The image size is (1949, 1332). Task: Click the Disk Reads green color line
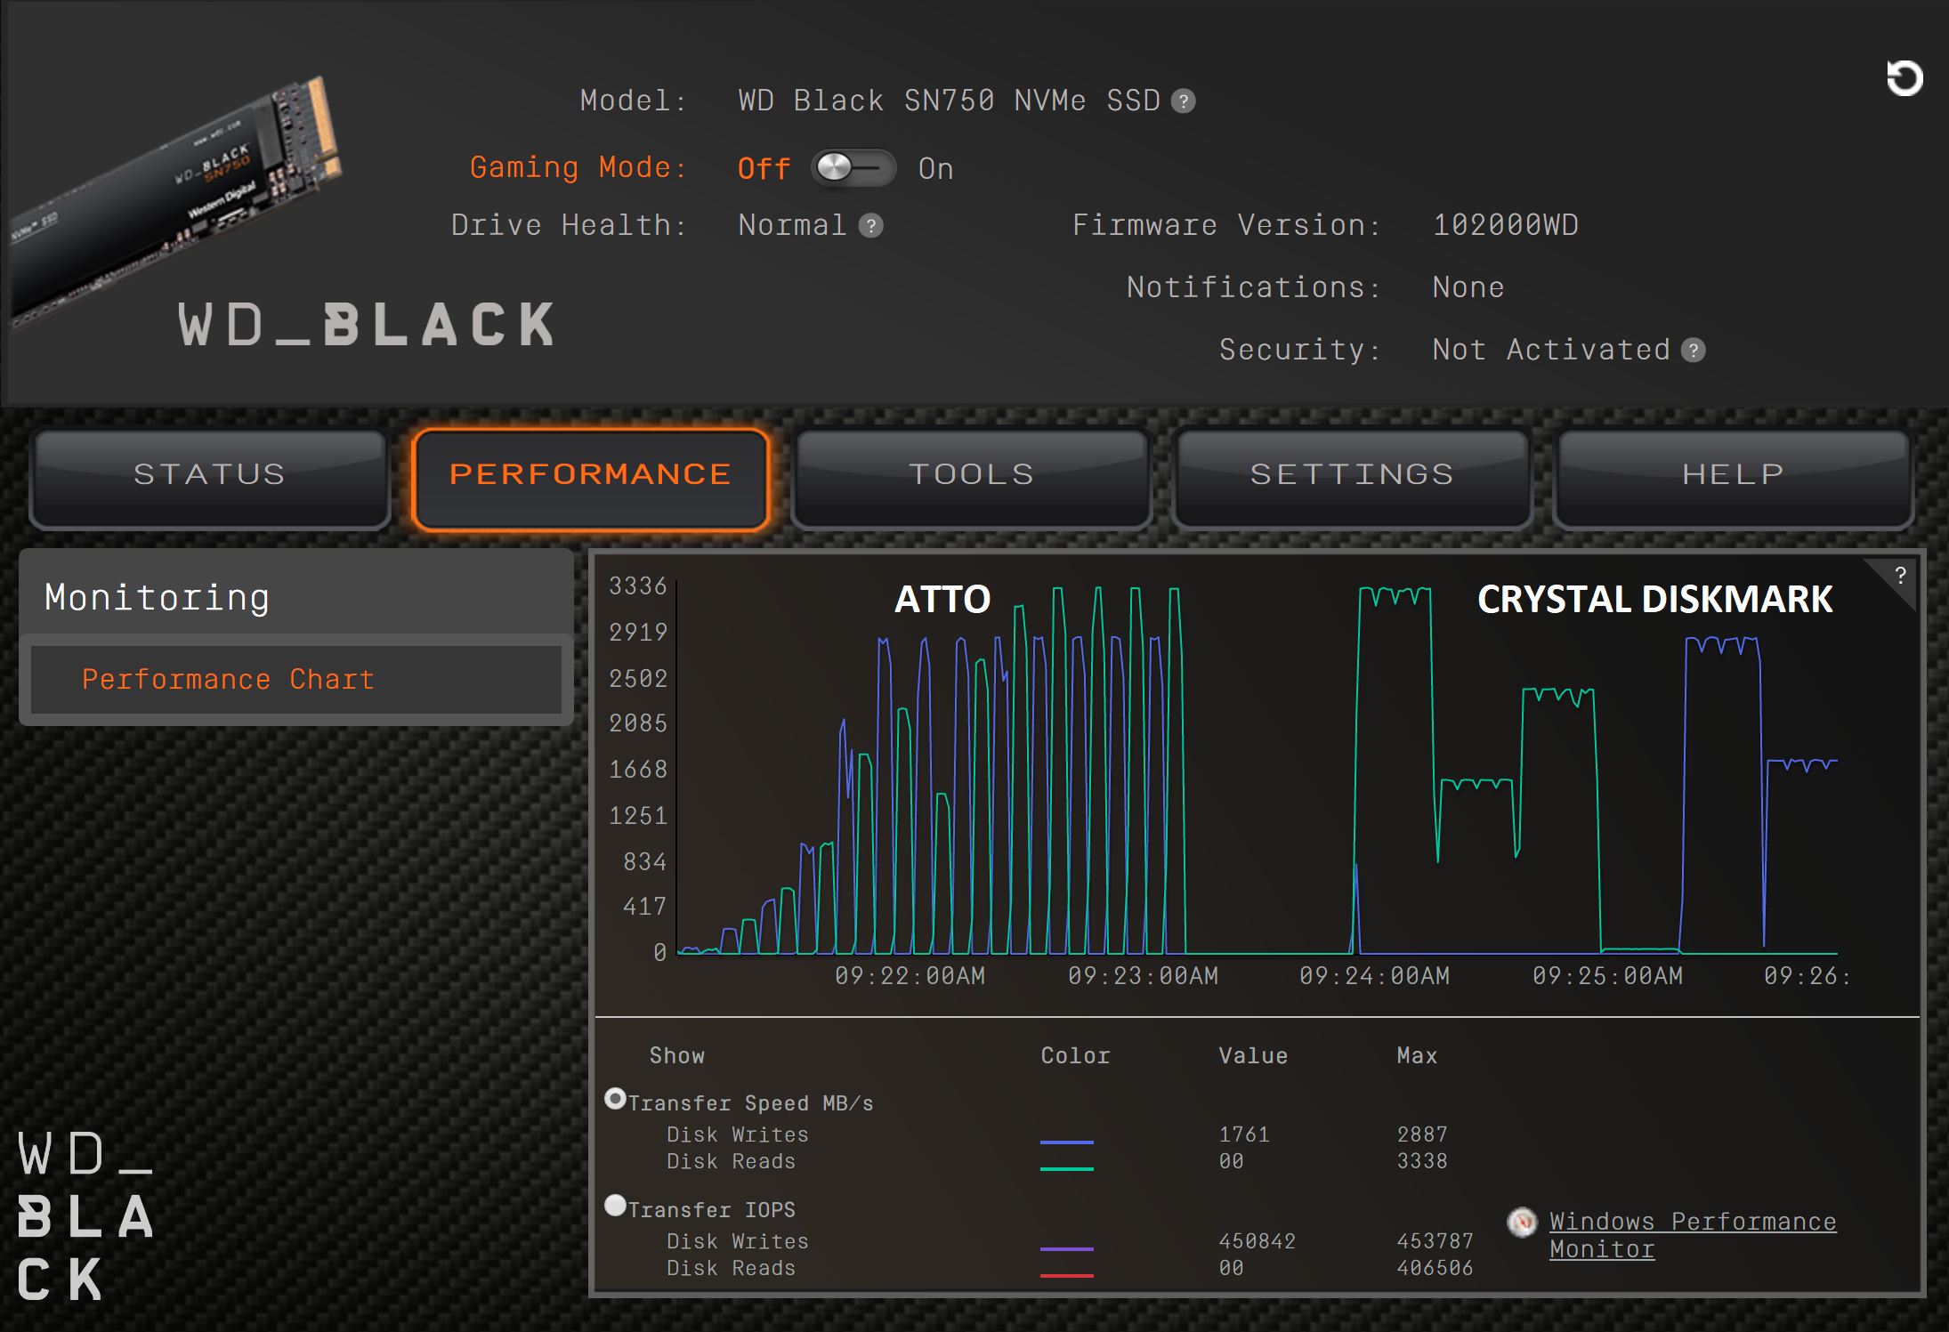point(1066,1168)
